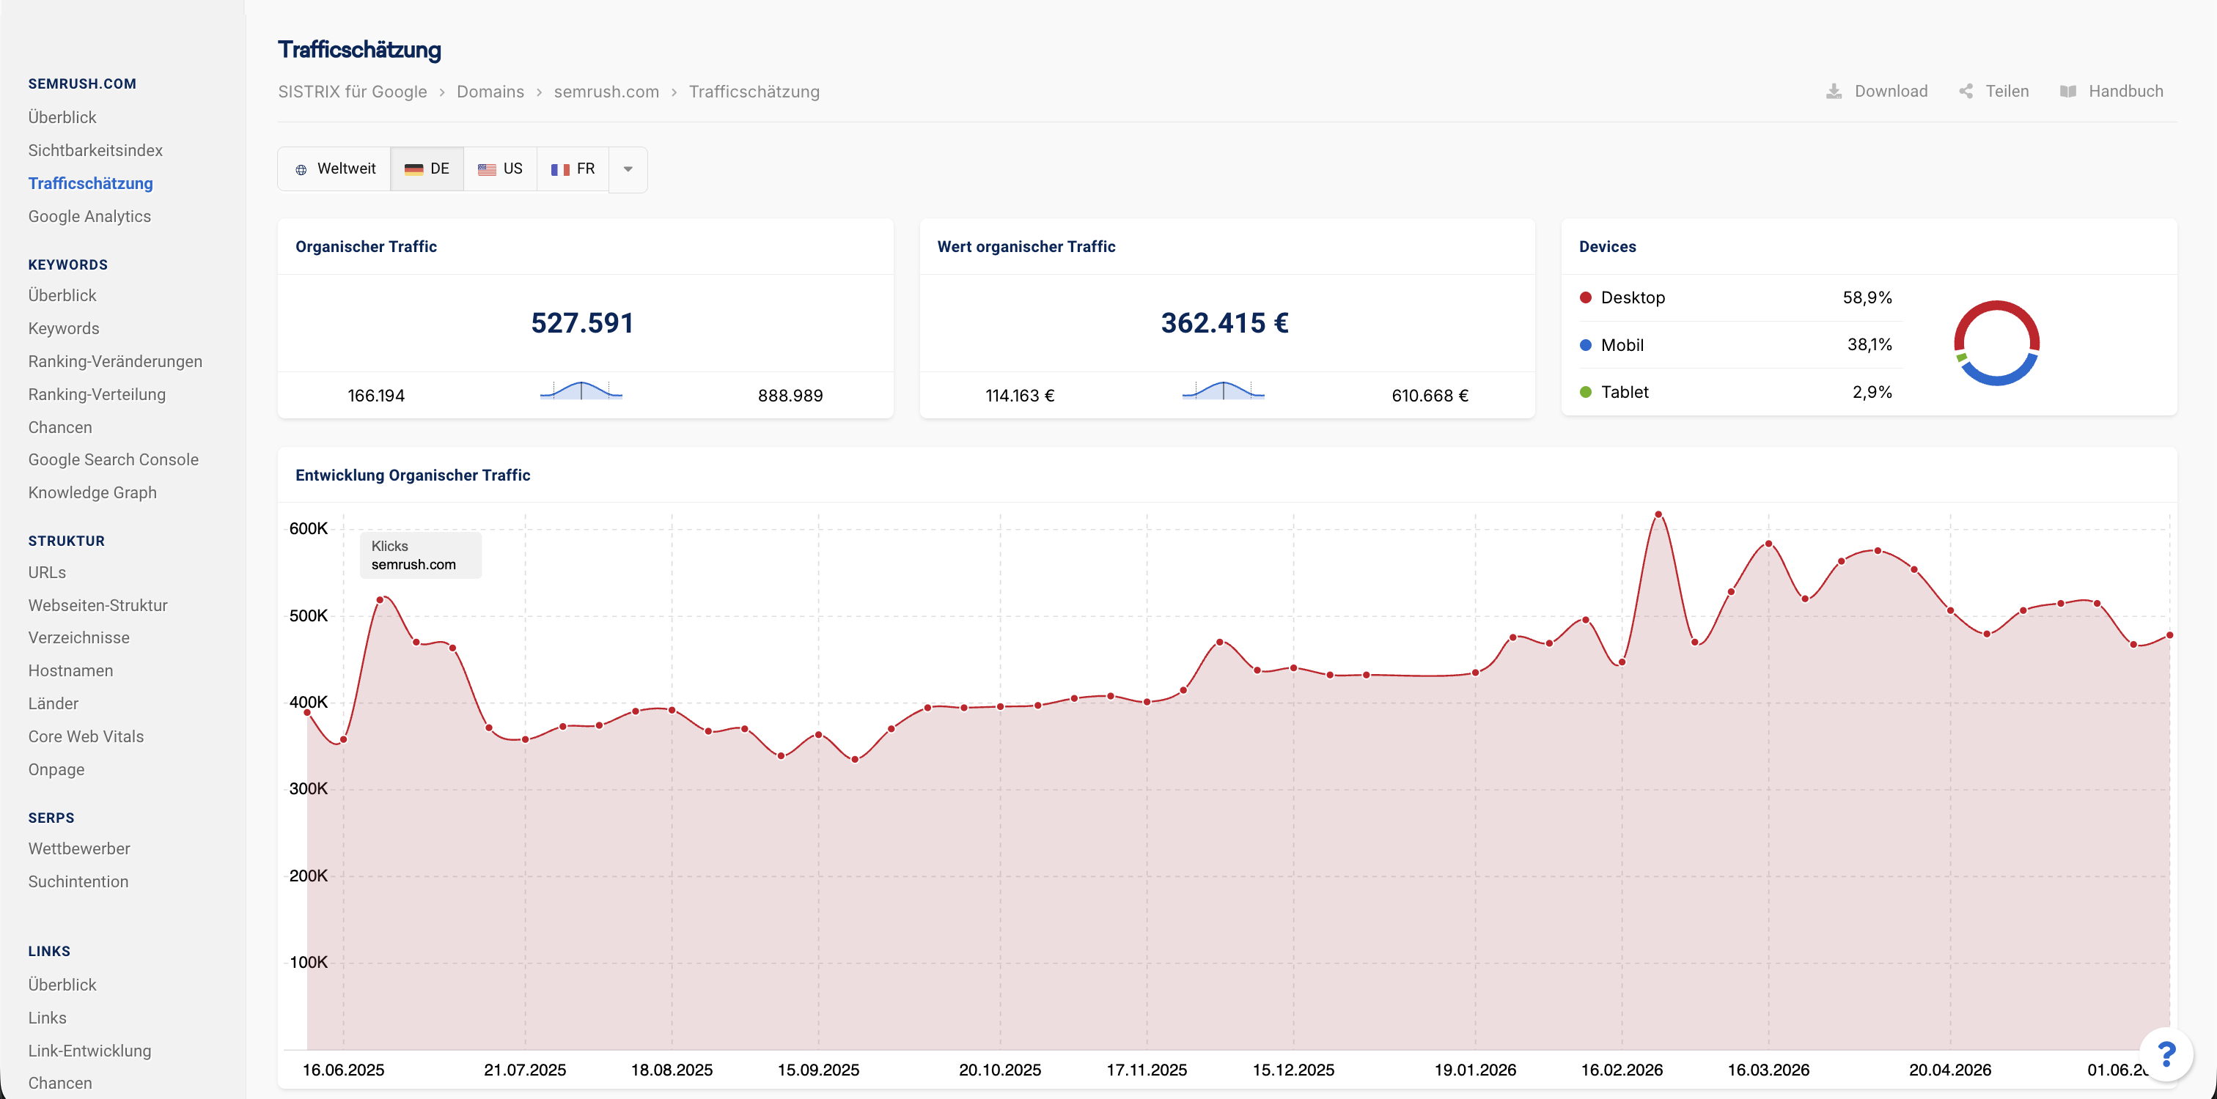Click the blue Mobil legend dot
The width and height of the screenshot is (2217, 1099).
tap(1585, 345)
